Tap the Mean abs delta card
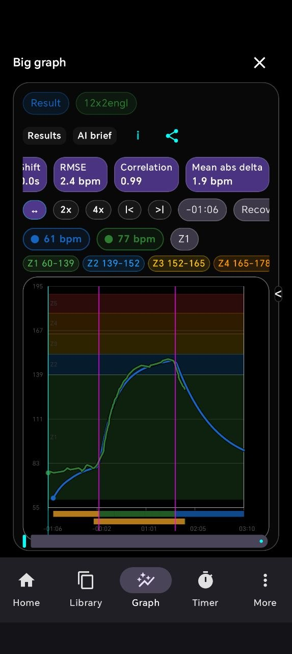Viewport: 292px width, 654px height. pyautogui.click(x=227, y=174)
